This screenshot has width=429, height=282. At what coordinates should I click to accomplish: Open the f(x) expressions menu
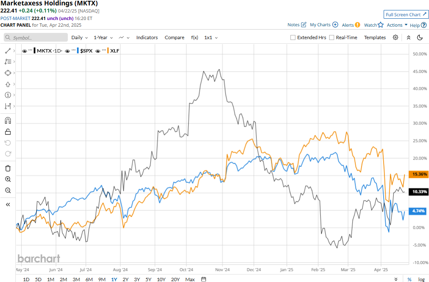[195, 37]
